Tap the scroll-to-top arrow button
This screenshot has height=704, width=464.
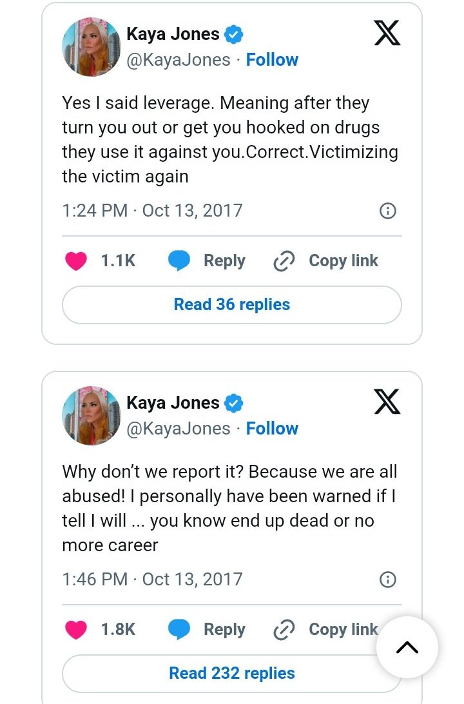[407, 647]
